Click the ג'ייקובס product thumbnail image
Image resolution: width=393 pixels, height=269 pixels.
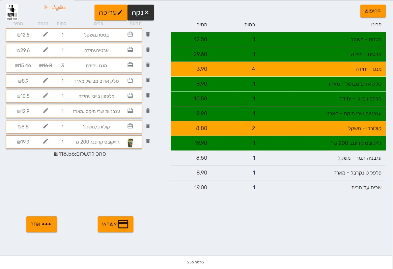130,143
